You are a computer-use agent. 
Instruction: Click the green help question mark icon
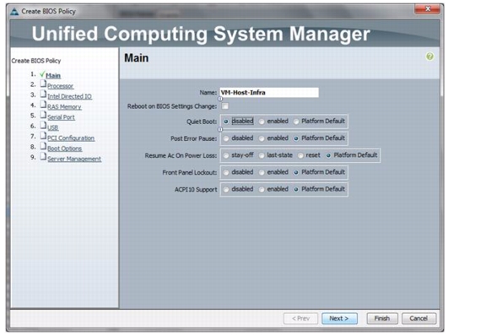pyautogui.click(x=429, y=57)
